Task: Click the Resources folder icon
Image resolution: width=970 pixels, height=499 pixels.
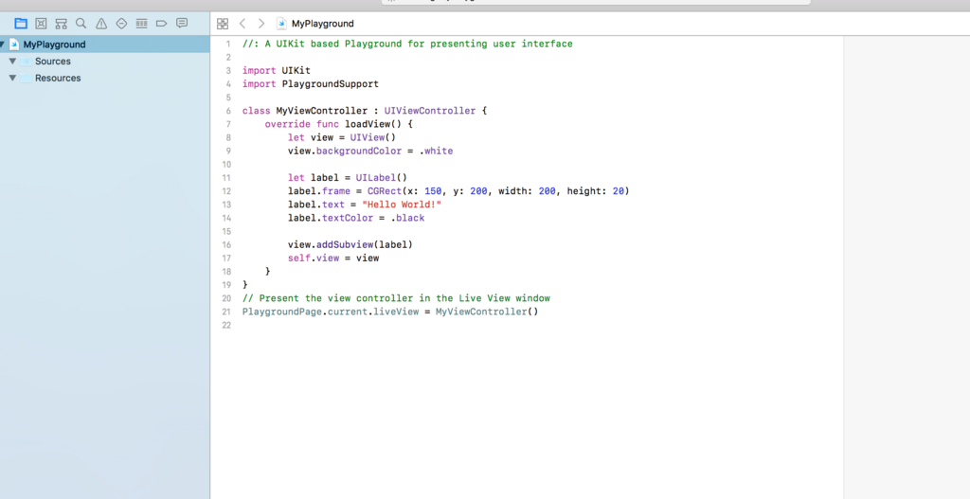Action: (x=26, y=78)
